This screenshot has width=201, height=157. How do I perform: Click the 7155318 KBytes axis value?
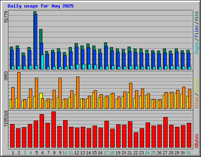click(x=6, y=119)
